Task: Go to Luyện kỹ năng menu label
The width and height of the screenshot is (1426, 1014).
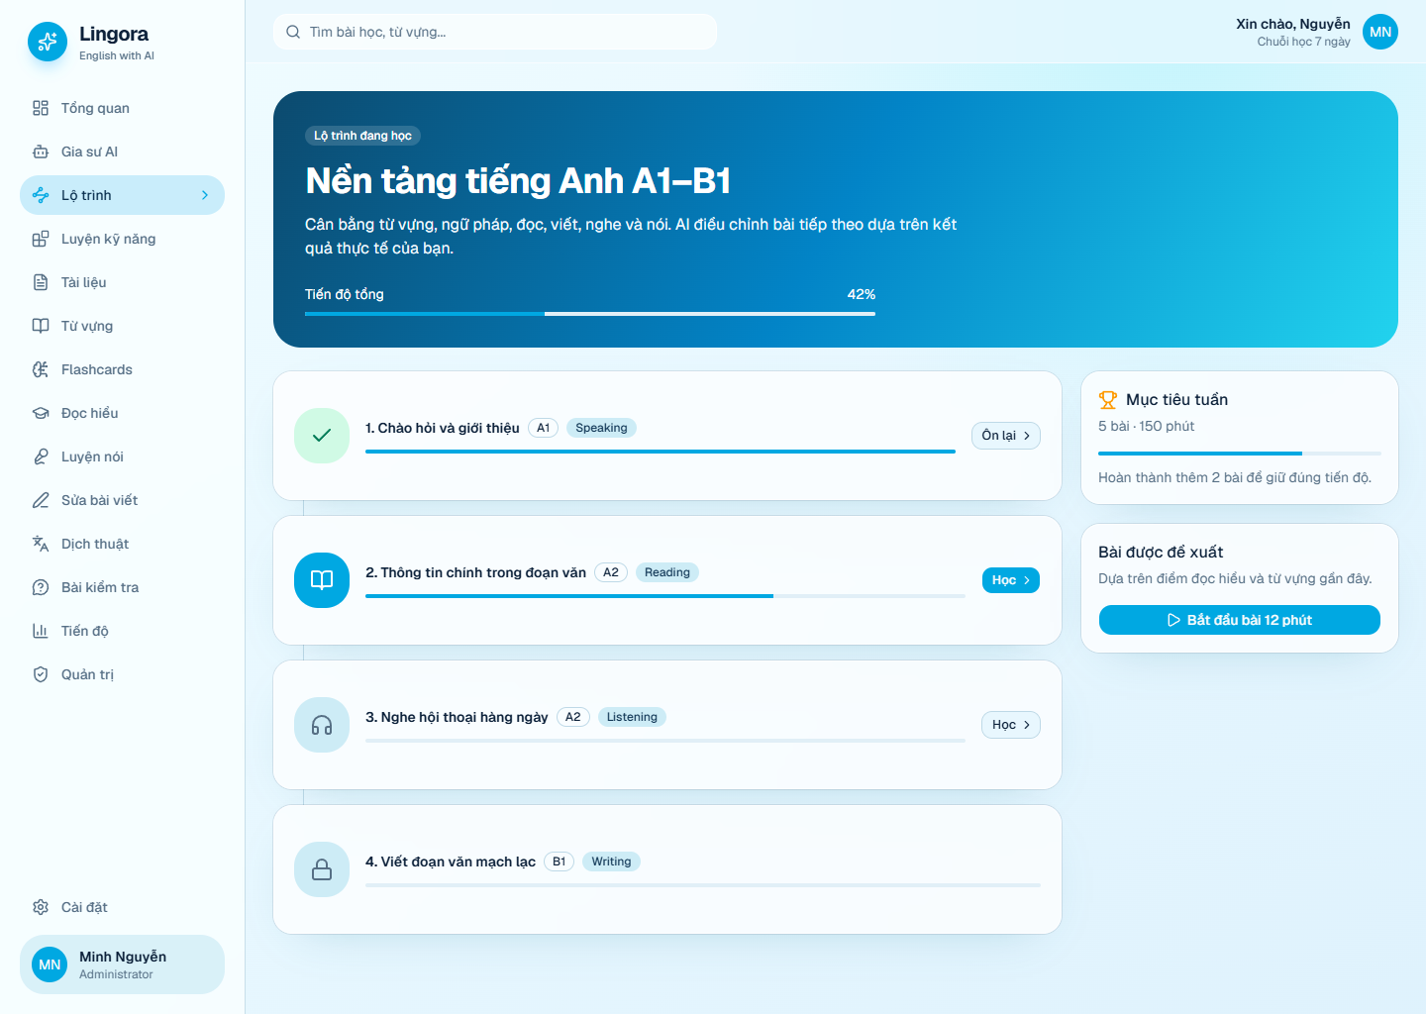Action: [108, 239]
